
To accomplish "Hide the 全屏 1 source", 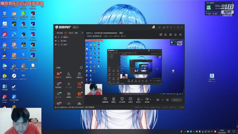I will [56, 44].
